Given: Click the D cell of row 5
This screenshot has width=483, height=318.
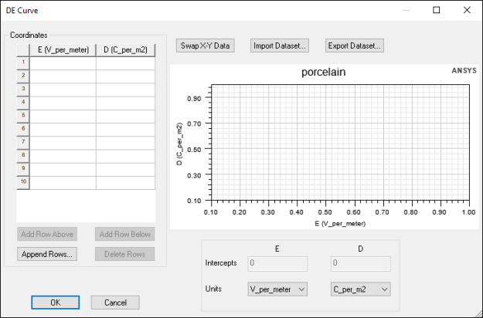Looking at the screenshot, I should click(x=126, y=116).
